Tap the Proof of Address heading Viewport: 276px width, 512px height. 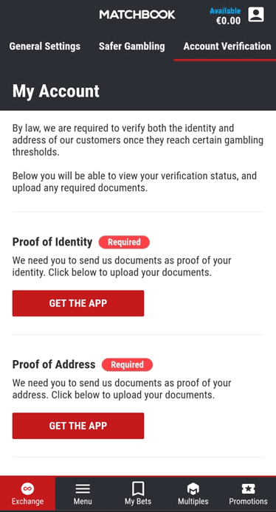54,364
